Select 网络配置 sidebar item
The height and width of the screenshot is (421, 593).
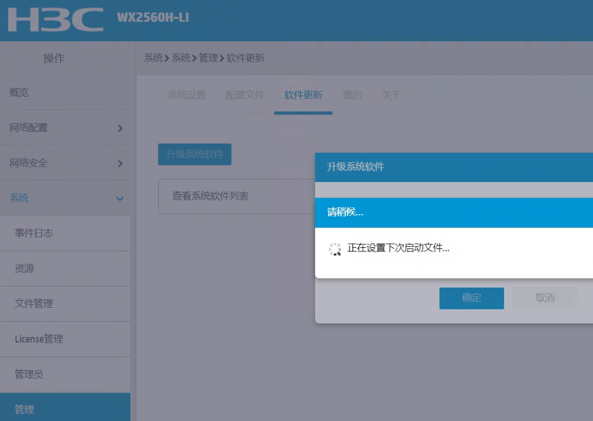click(65, 128)
